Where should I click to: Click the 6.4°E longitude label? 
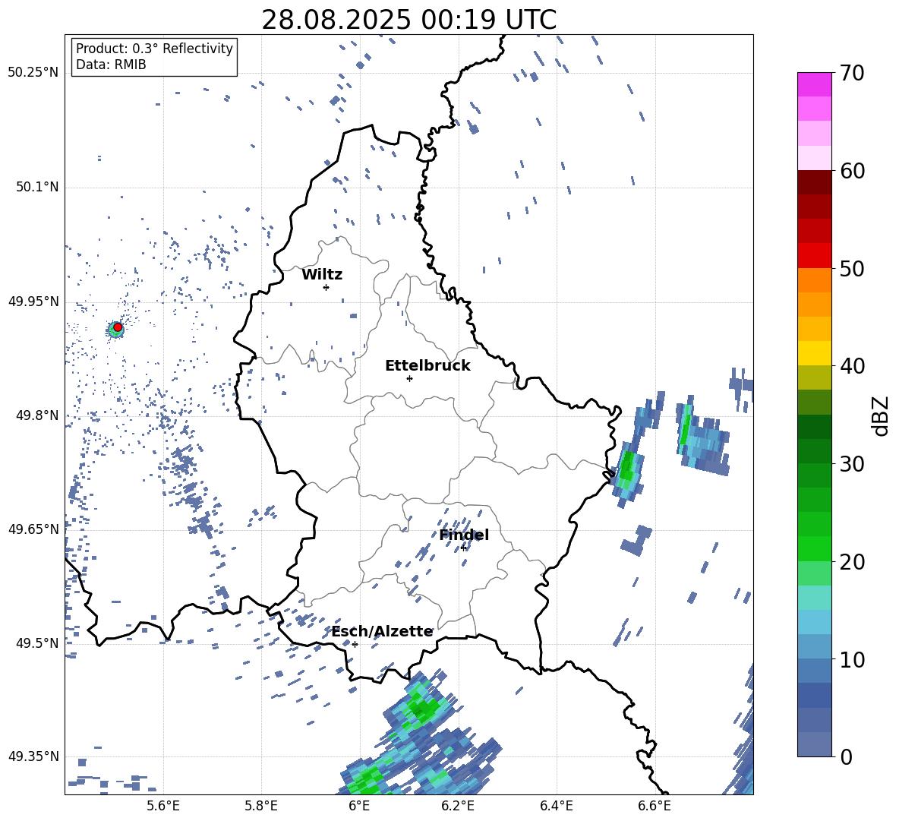coord(556,806)
